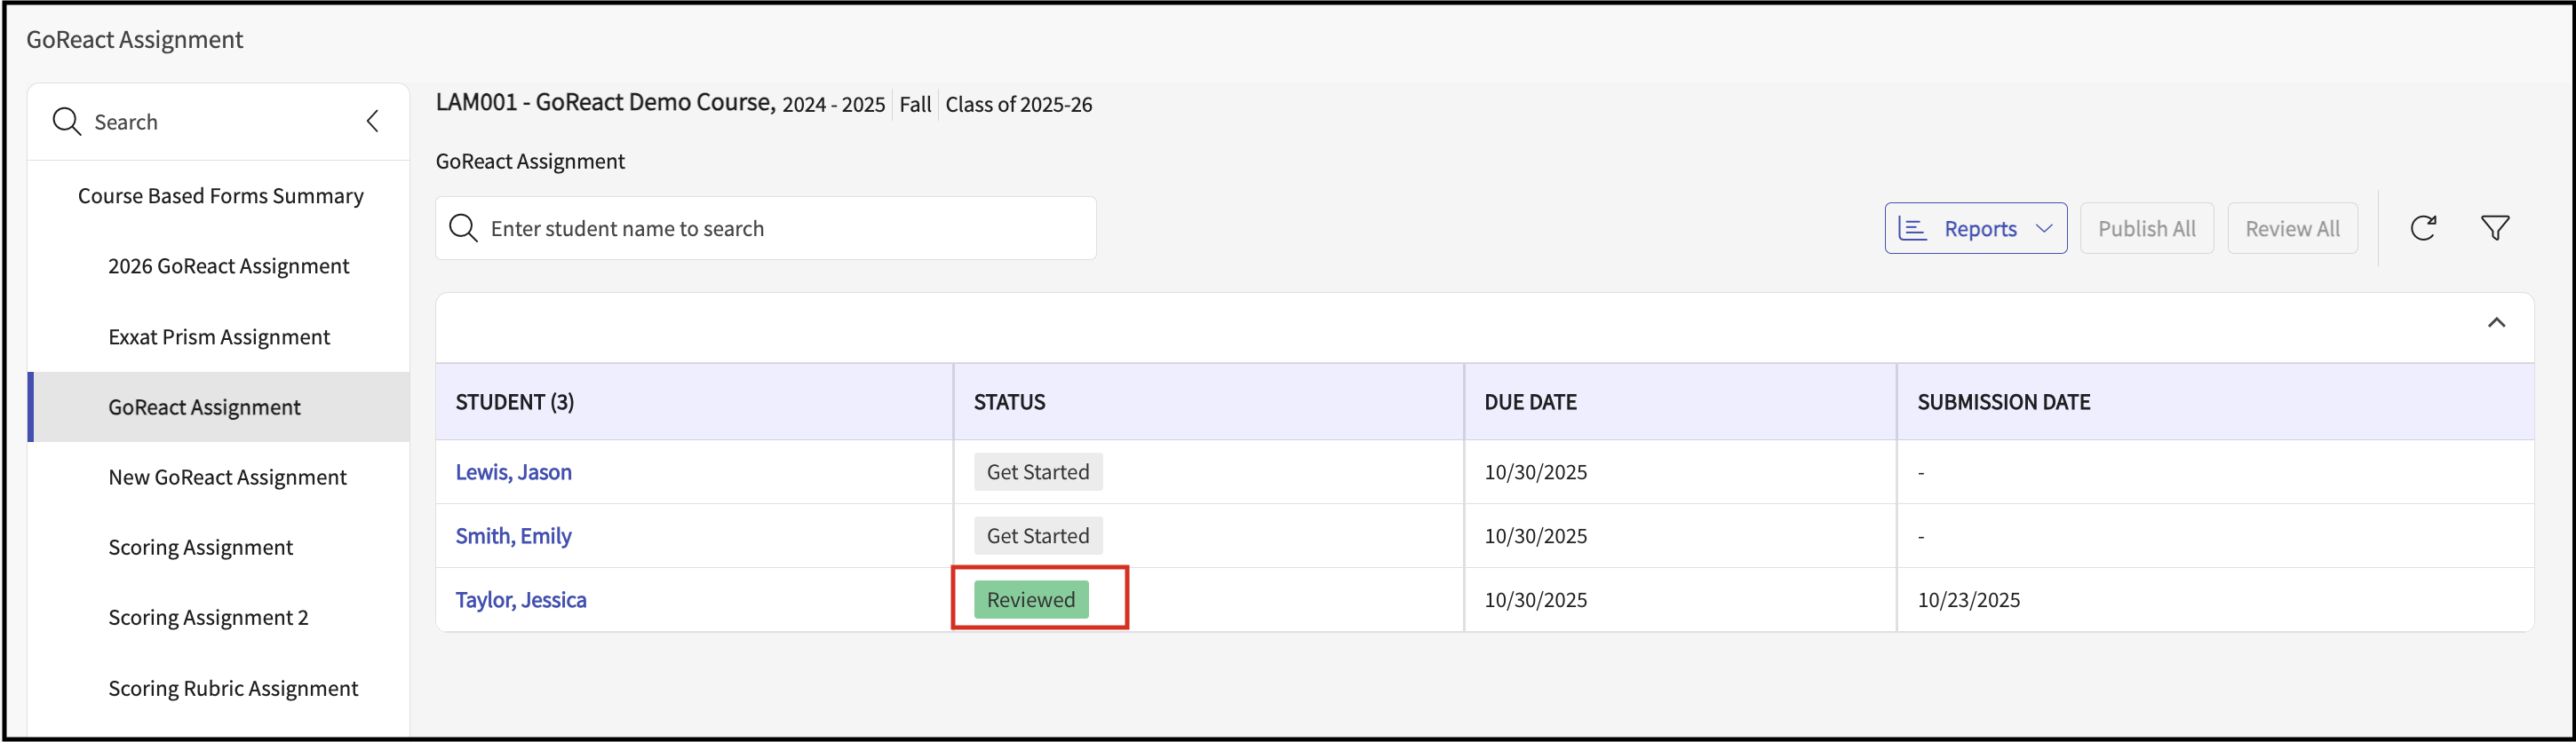Open New GoReact Assignment item
Viewport: 2576px width, 742px height.
coord(227,478)
